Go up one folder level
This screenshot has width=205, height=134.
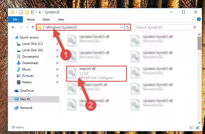(33, 27)
